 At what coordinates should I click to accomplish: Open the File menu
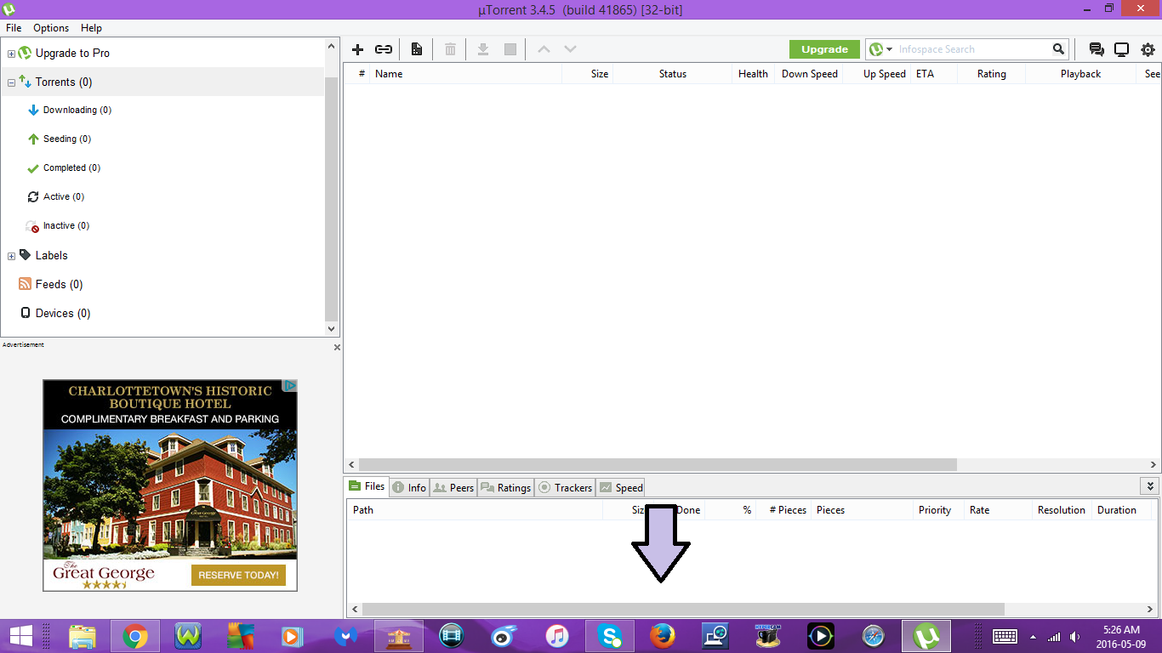click(x=14, y=28)
